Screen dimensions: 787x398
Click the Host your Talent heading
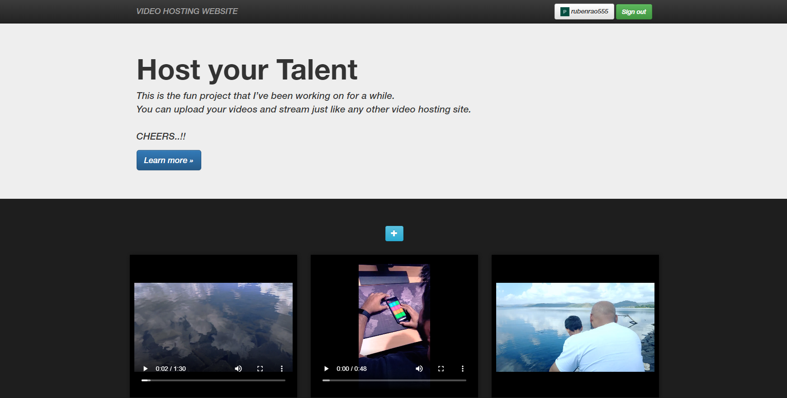(247, 70)
